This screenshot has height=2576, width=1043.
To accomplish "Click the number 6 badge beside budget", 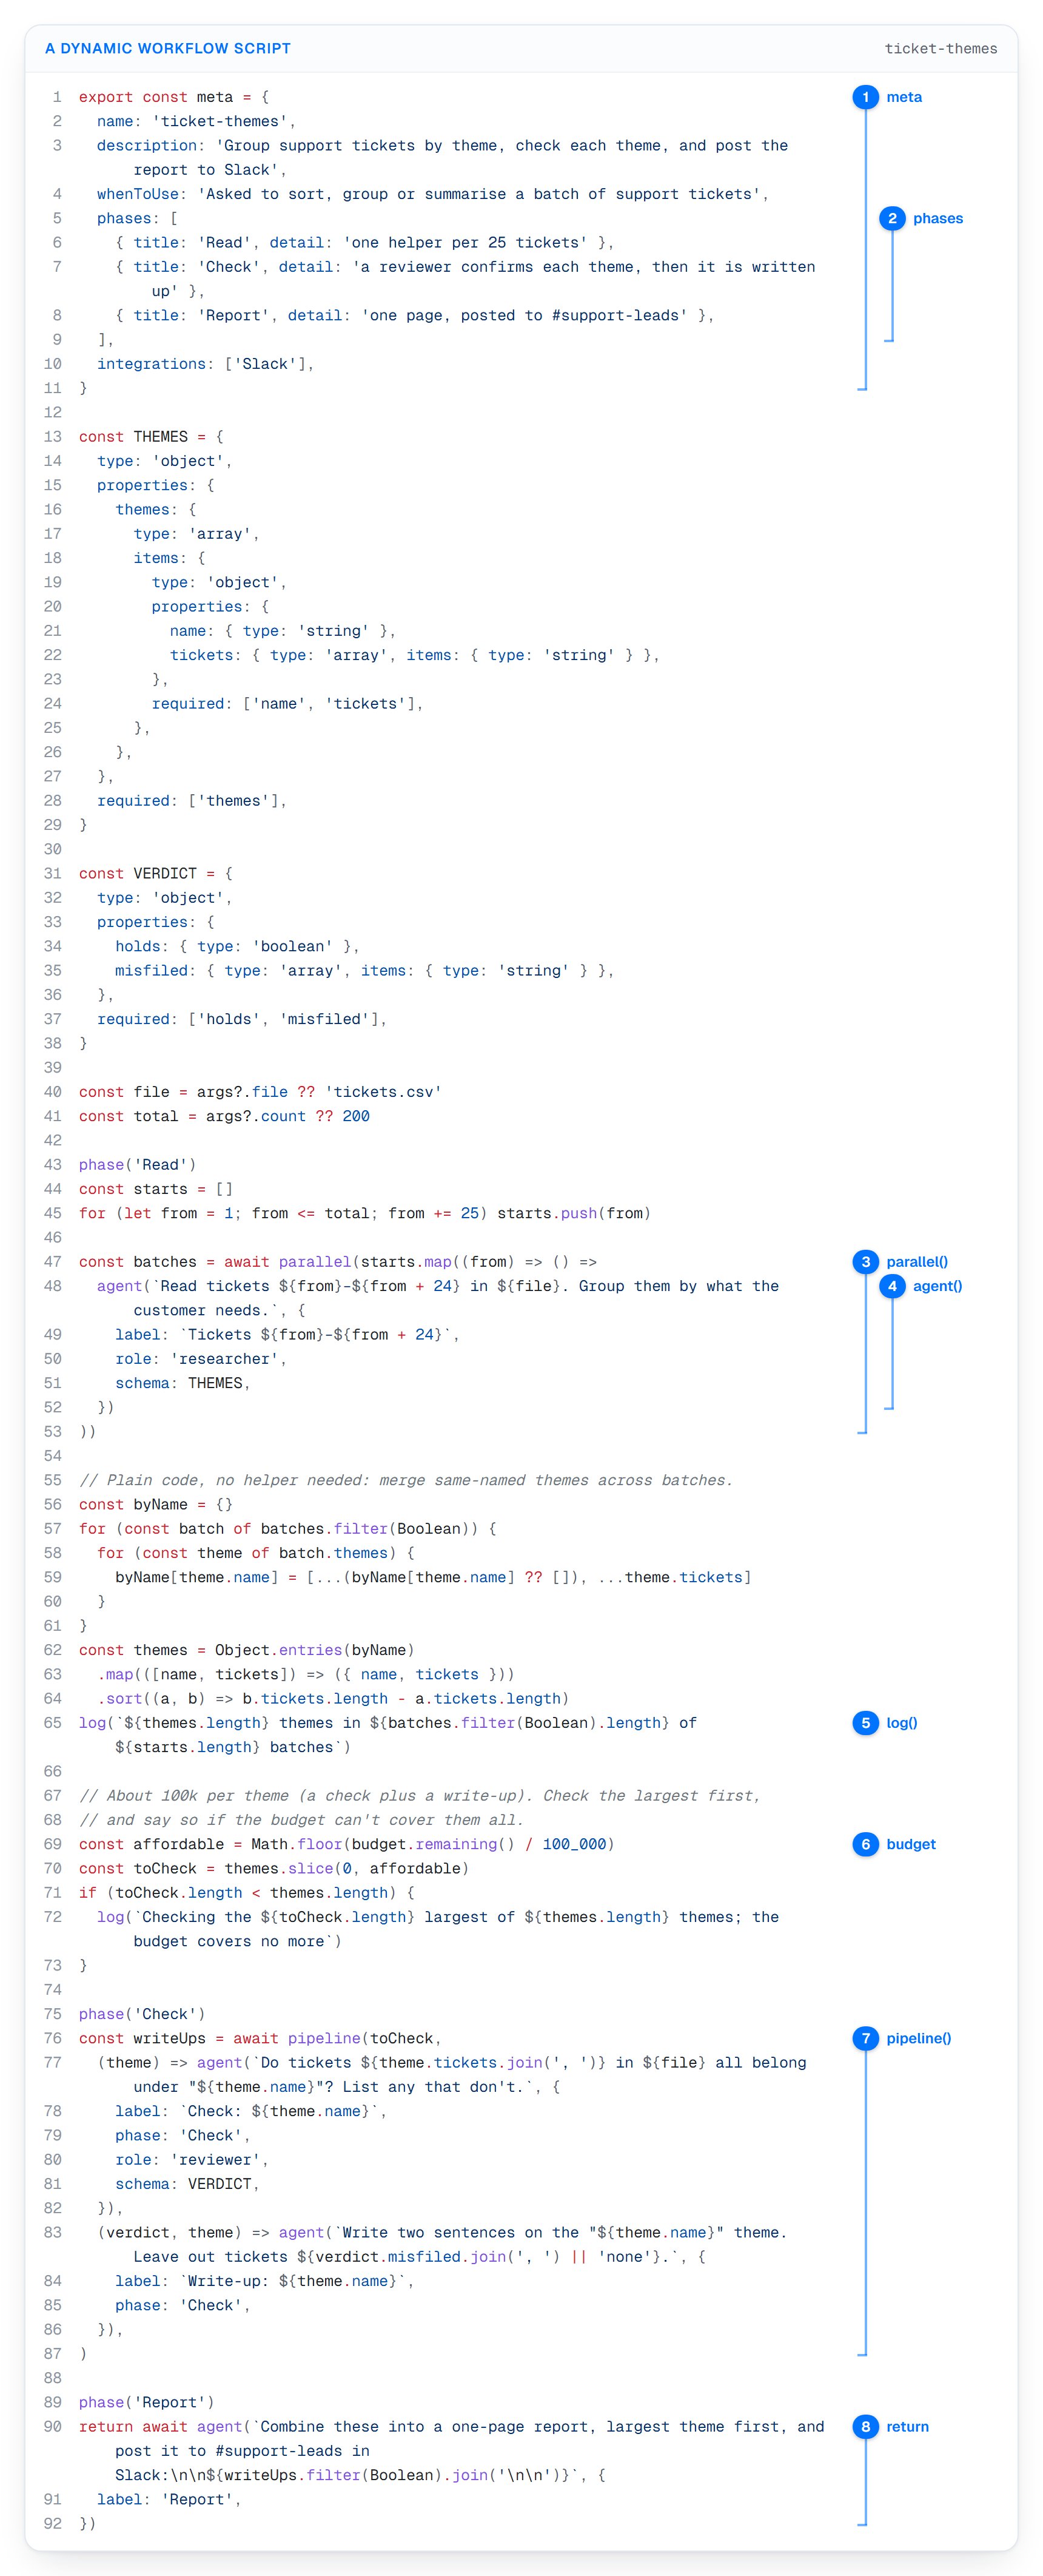I will click(x=865, y=1844).
